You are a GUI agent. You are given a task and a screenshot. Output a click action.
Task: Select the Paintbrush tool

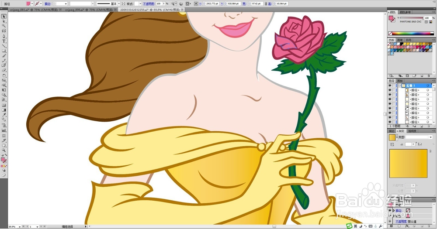pyautogui.click(x=4, y=56)
